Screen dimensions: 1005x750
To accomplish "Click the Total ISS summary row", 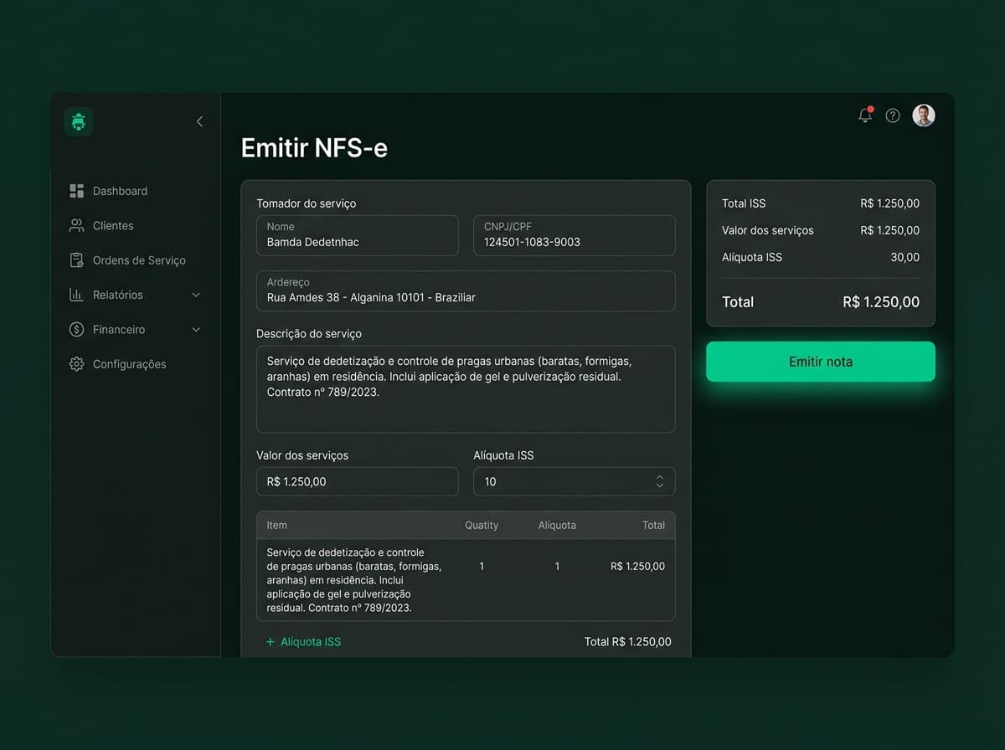I will 821,203.
